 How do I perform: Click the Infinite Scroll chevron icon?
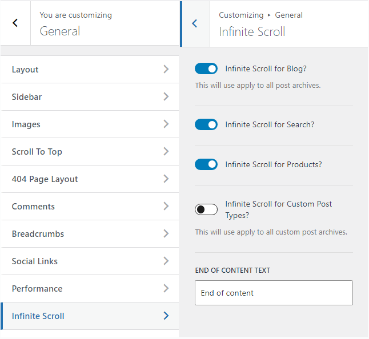(166, 316)
